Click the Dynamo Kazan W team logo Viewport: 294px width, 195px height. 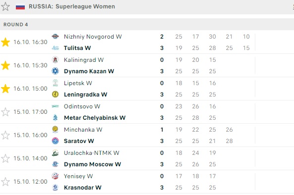coord(56,71)
